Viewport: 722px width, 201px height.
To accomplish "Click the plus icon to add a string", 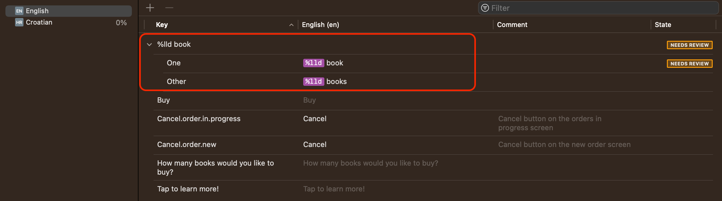I will (x=150, y=8).
